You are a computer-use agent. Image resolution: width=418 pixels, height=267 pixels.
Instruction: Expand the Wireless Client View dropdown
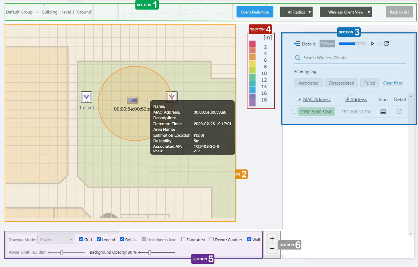pos(346,12)
